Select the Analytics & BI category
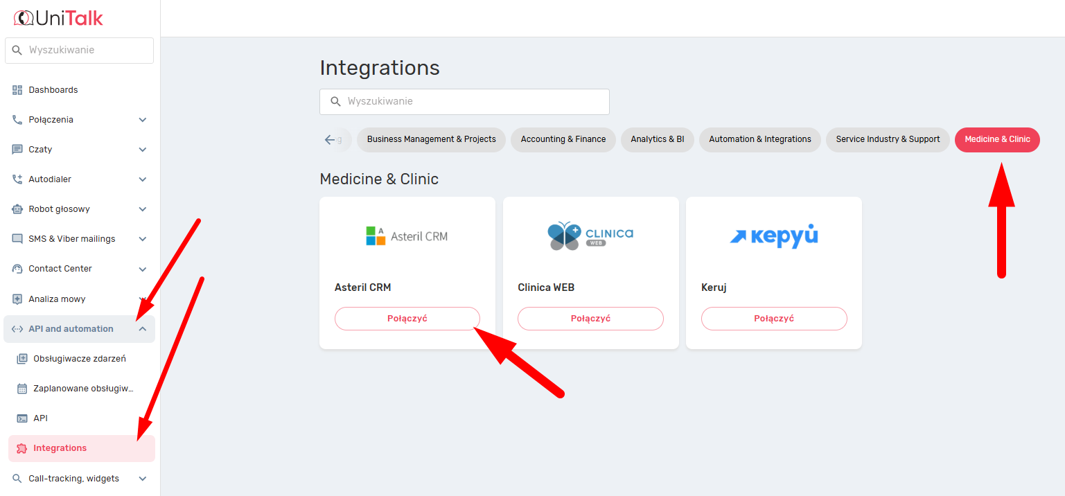This screenshot has height=496, width=1065. coord(657,139)
